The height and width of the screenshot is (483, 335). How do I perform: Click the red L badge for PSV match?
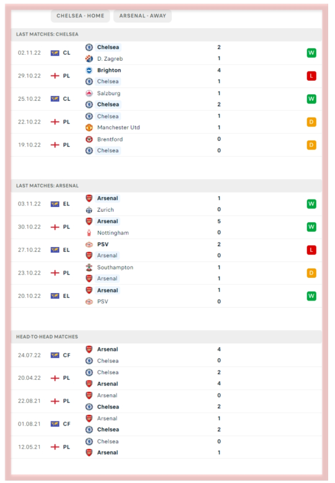click(311, 250)
